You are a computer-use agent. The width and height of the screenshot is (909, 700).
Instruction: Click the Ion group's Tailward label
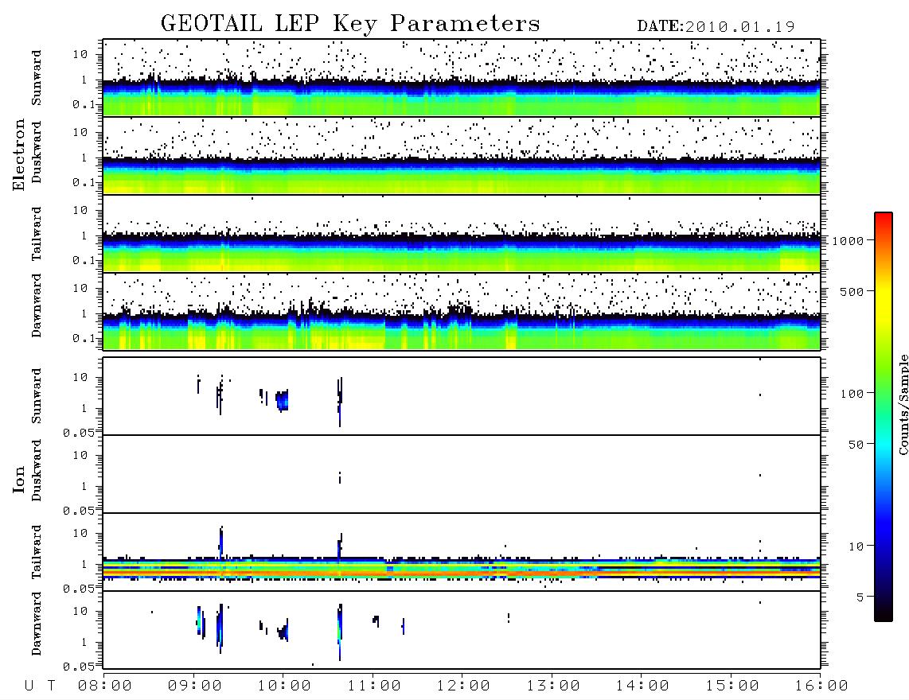[x=37, y=552]
